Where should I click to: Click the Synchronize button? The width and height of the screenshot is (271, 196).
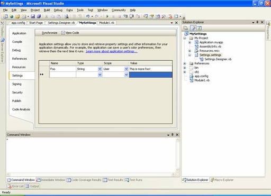click(49, 33)
